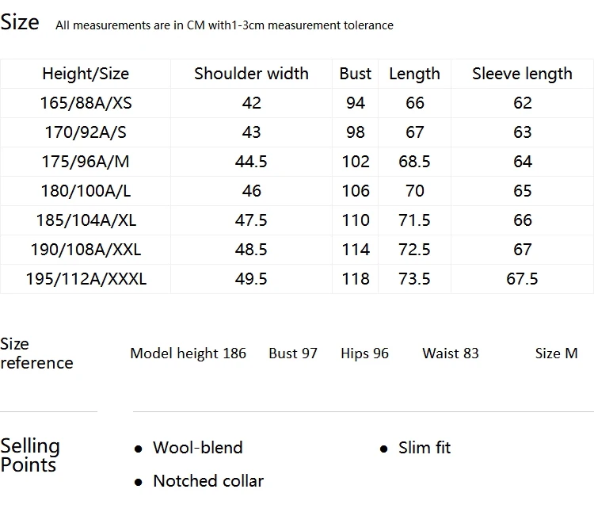The image size is (594, 512).
Task: Click the Notched collar selling point
Action: tap(208, 481)
